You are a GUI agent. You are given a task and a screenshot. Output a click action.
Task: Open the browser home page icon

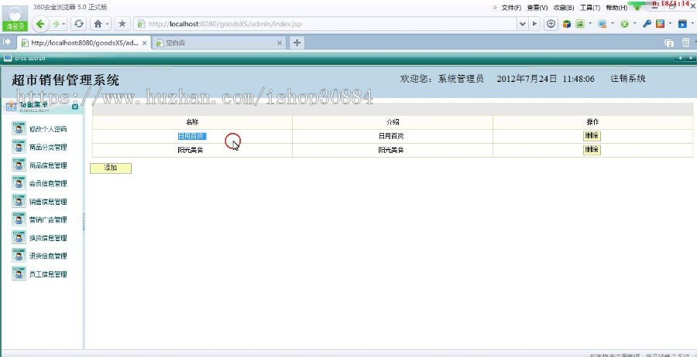pyautogui.click(x=98, y=24)
